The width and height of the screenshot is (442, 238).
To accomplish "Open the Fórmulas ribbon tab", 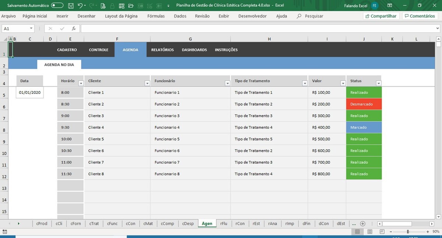I will 156,16.
